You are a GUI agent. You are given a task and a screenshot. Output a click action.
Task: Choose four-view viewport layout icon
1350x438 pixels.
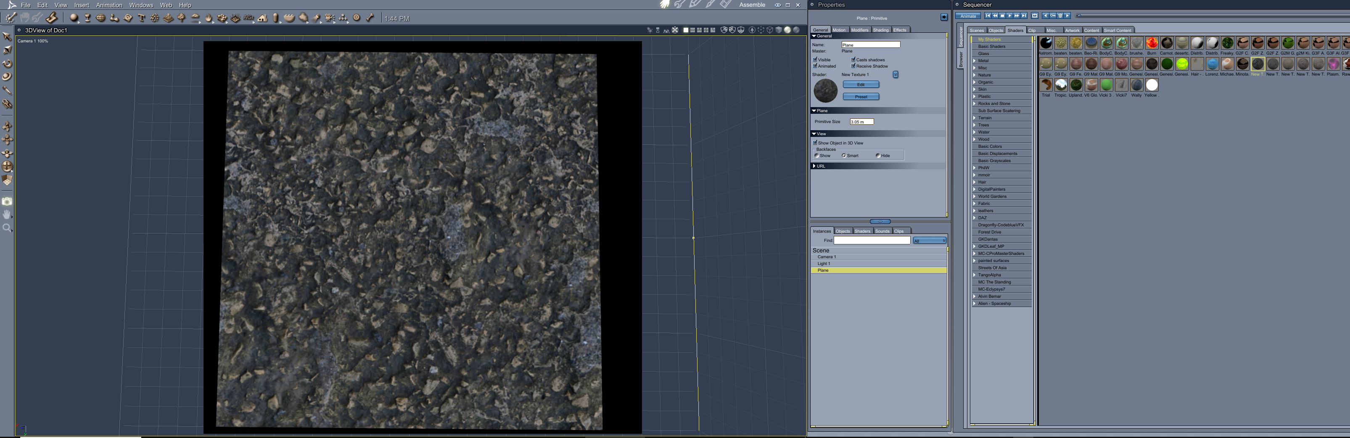[705, 30]
